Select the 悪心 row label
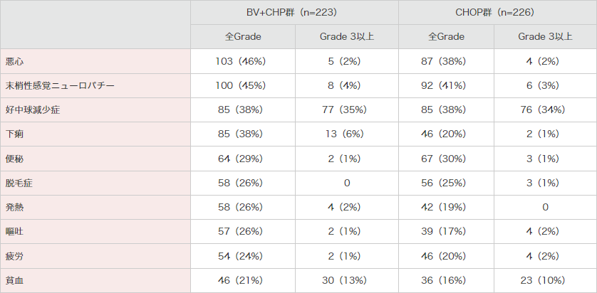 tap(14, 62)
